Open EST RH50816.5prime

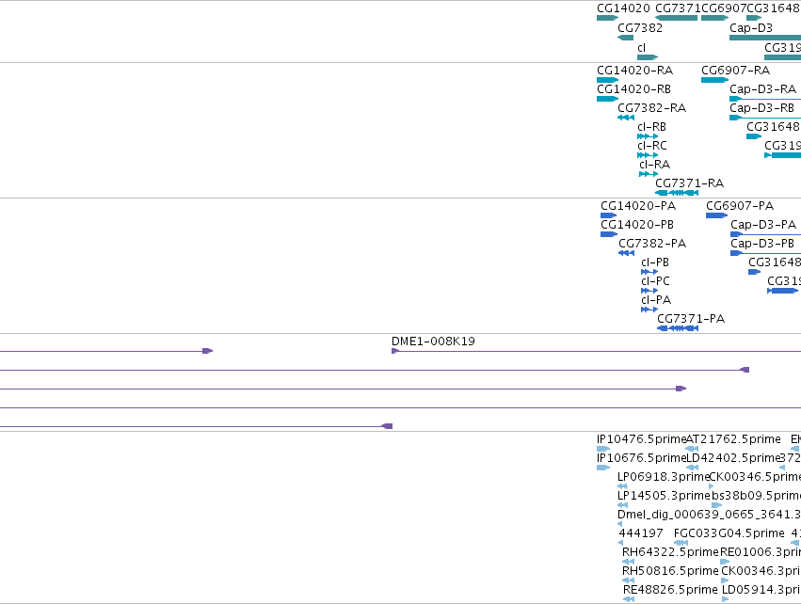(628, 580)
